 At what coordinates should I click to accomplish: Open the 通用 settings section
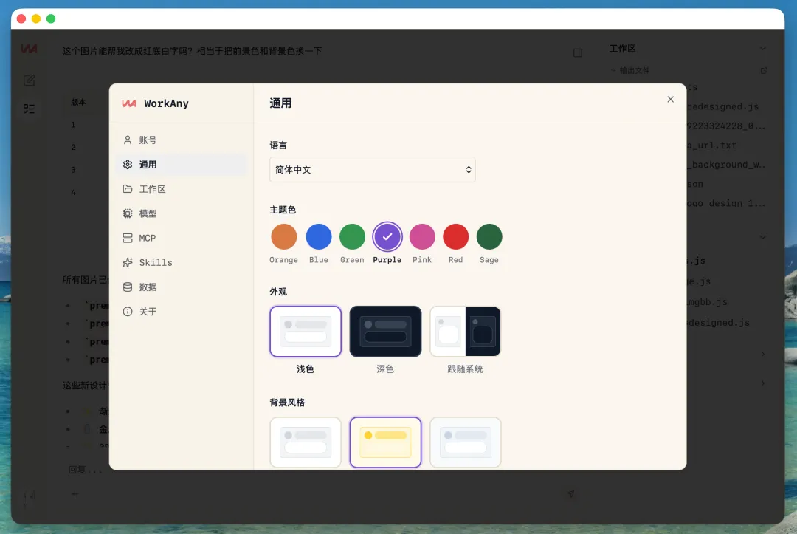[x=146, y=164]
